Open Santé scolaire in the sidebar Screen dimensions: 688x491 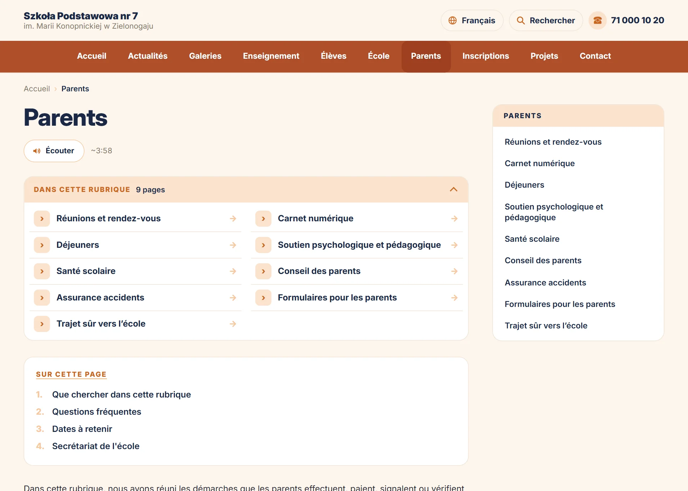point(532,239)
